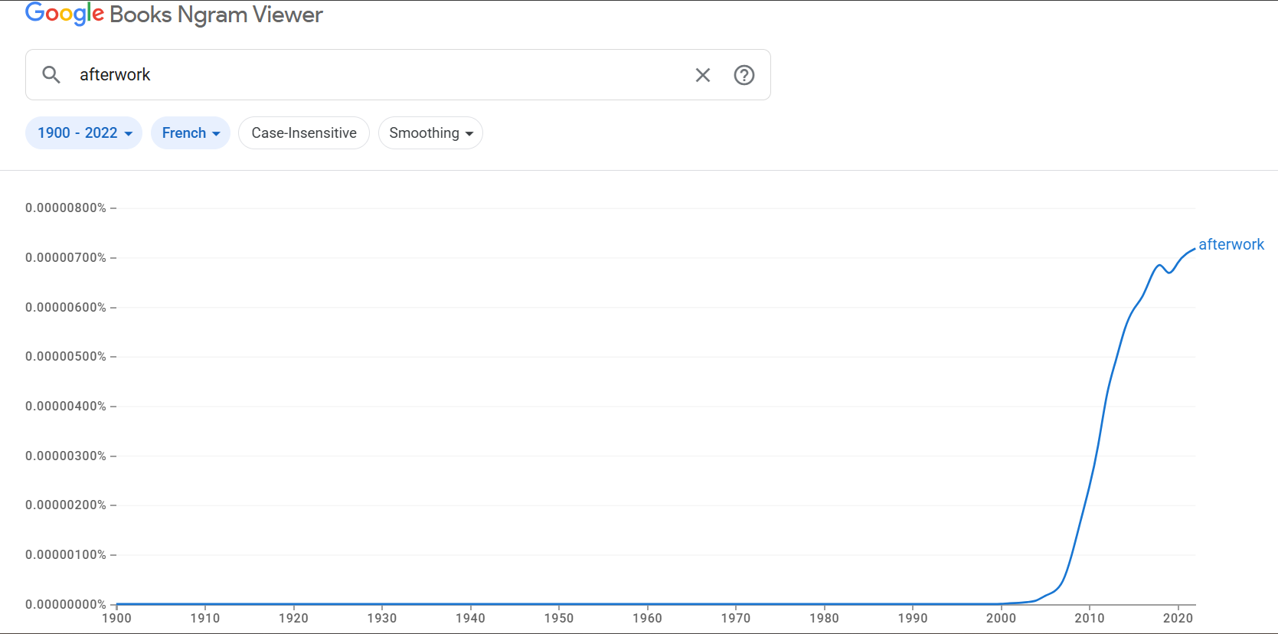Click the 1960 x-axis year label
The height and width of the screenshot is (634, 1278).
coord(647,619)
